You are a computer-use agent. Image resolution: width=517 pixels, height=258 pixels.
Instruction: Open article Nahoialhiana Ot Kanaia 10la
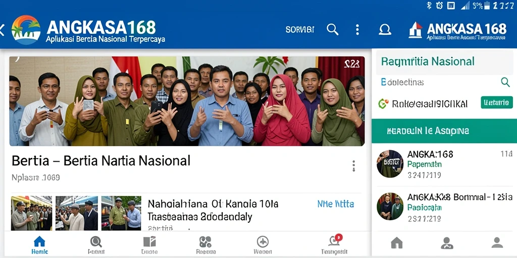pyautogui.click(x=213, y=210)
